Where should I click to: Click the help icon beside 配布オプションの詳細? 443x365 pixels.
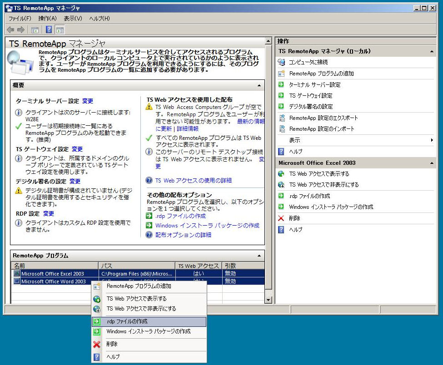149,235
